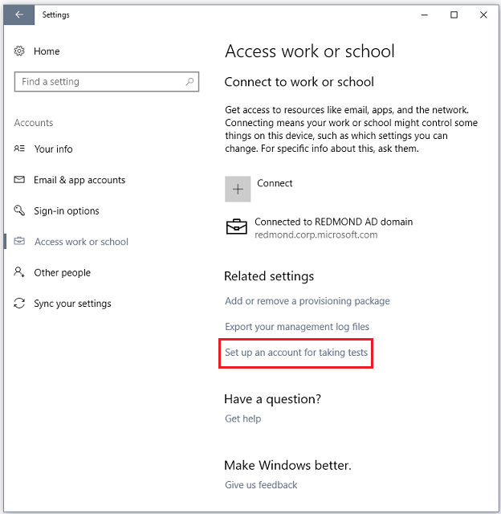Click the Access work or school page heading

310,51
